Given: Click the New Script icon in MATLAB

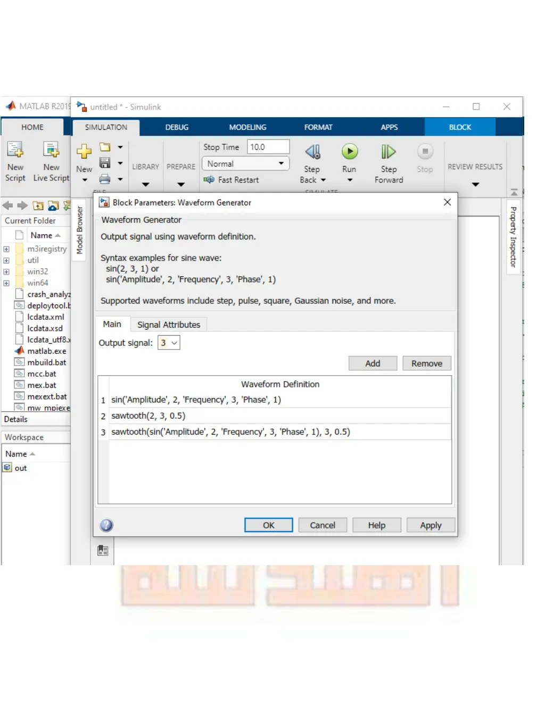Looking at the screenshot, I should (15, 150).
